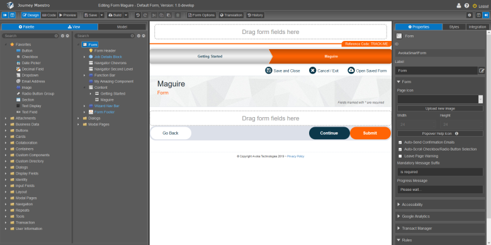
Task: Switch to Code view
Action: tap(49, 15)
